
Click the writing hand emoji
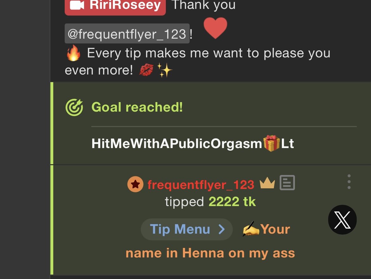click(x=251, y=229)
